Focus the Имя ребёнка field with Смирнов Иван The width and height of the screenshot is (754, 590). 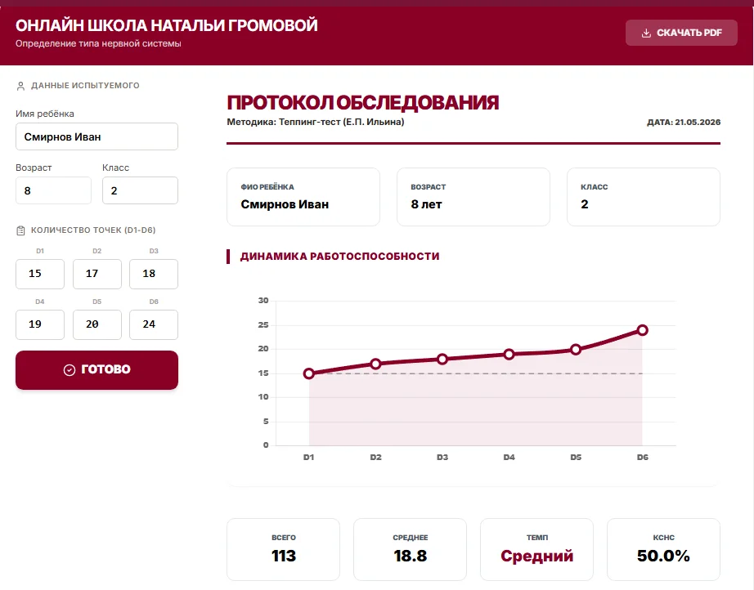(x=96, y=136)
